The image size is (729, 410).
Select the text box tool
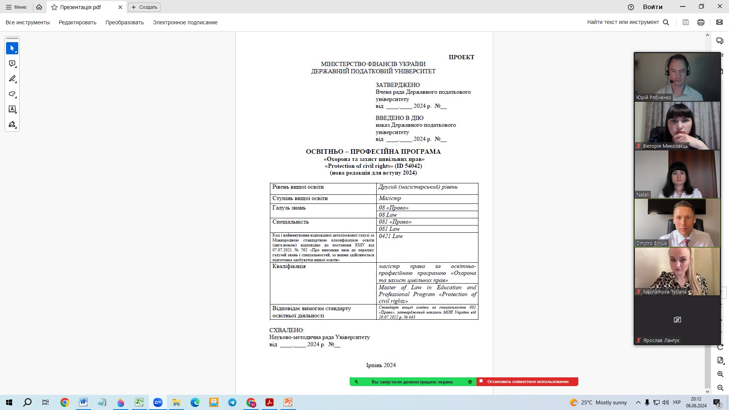(x=12, y=109)
